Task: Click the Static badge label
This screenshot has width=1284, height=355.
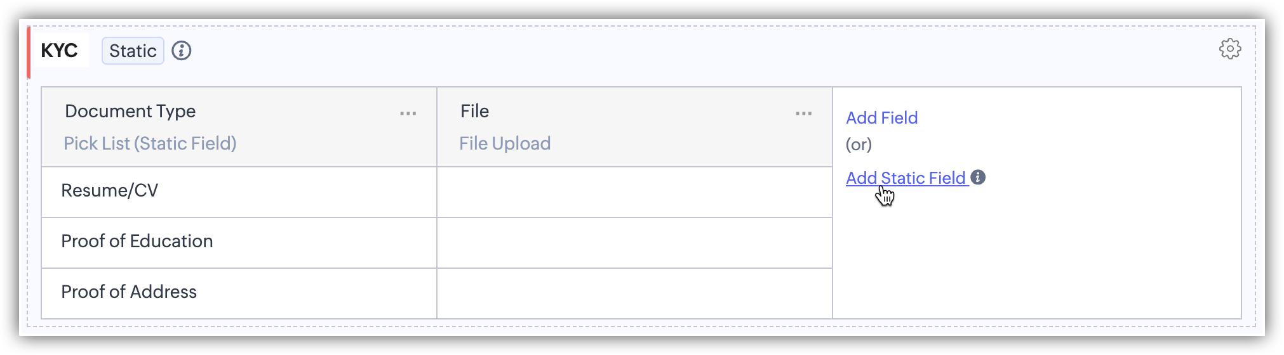Action: 133,51
